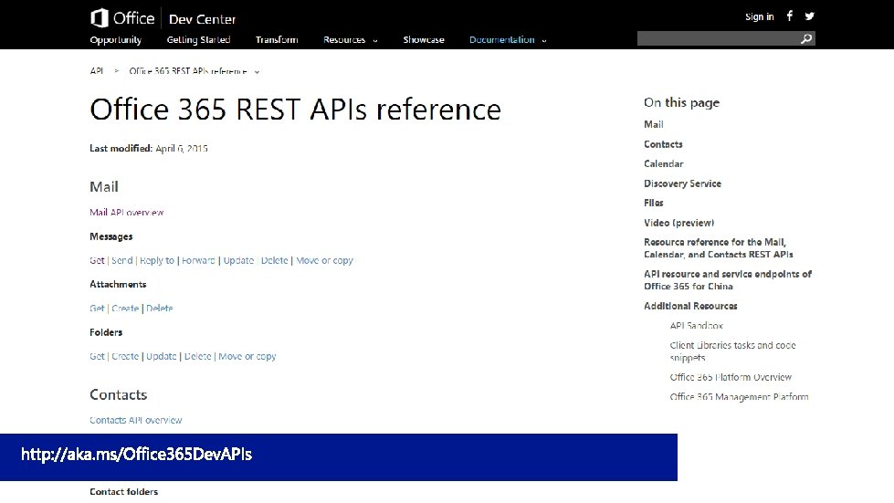
Task: Click the Reply to link
Action: [x=157, y=260]
